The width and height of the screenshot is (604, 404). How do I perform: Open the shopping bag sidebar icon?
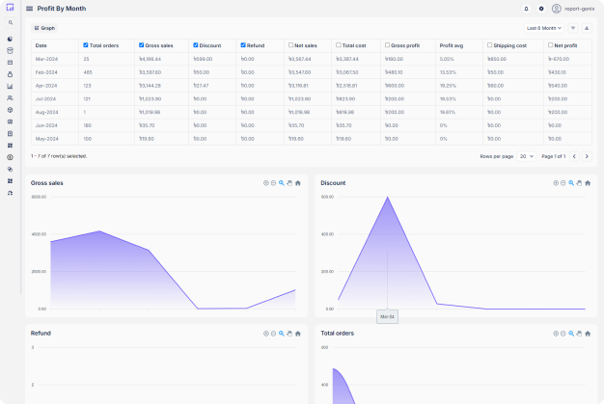pos(10,74)
